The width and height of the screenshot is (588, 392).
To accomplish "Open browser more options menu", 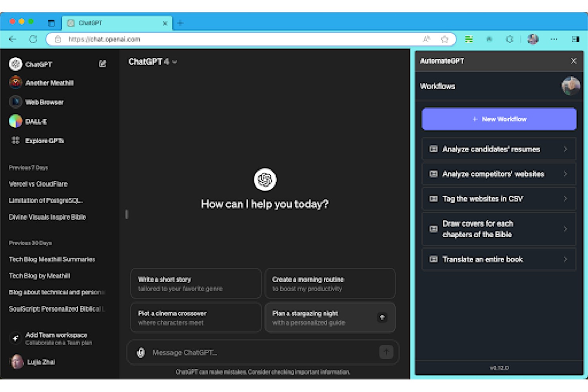I will 554,39.
